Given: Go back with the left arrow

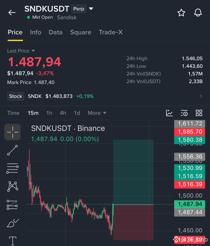Looking at the screenshot, I should pos(12,12).
